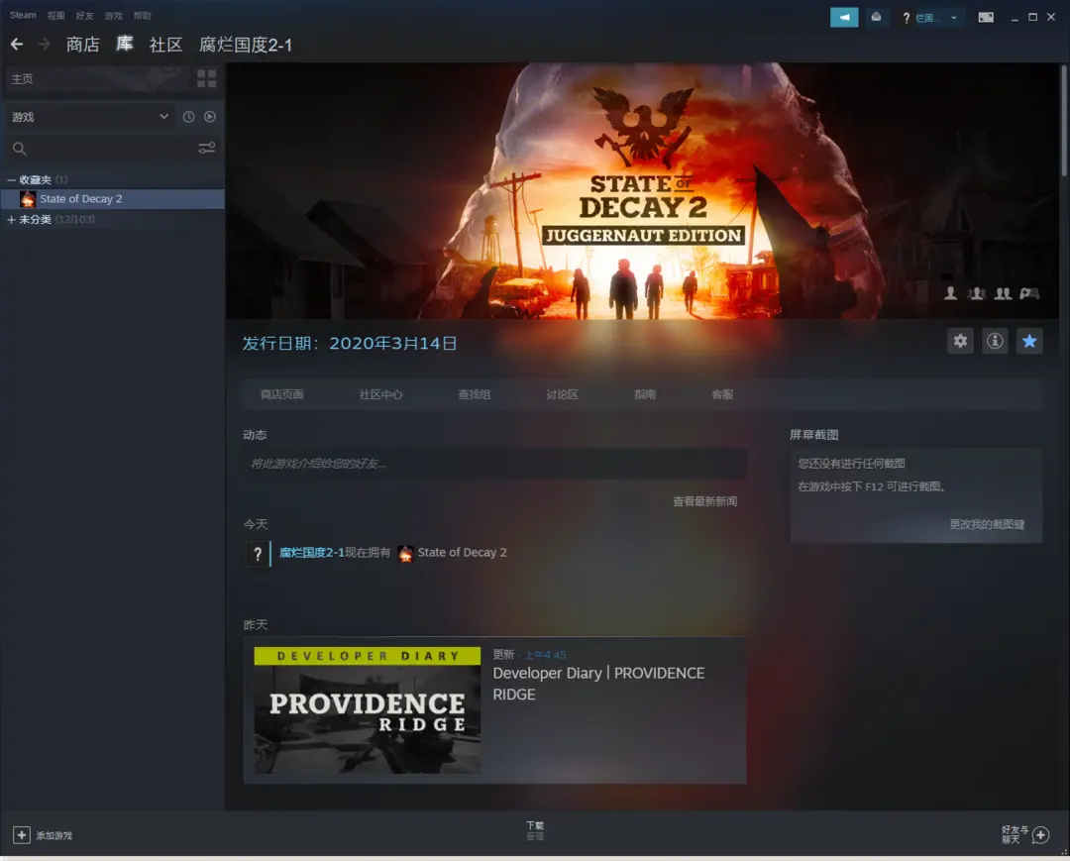The height and width of the screenshot is (861, 1070).
Task: Click the add game plus icon
Action: 21,835
